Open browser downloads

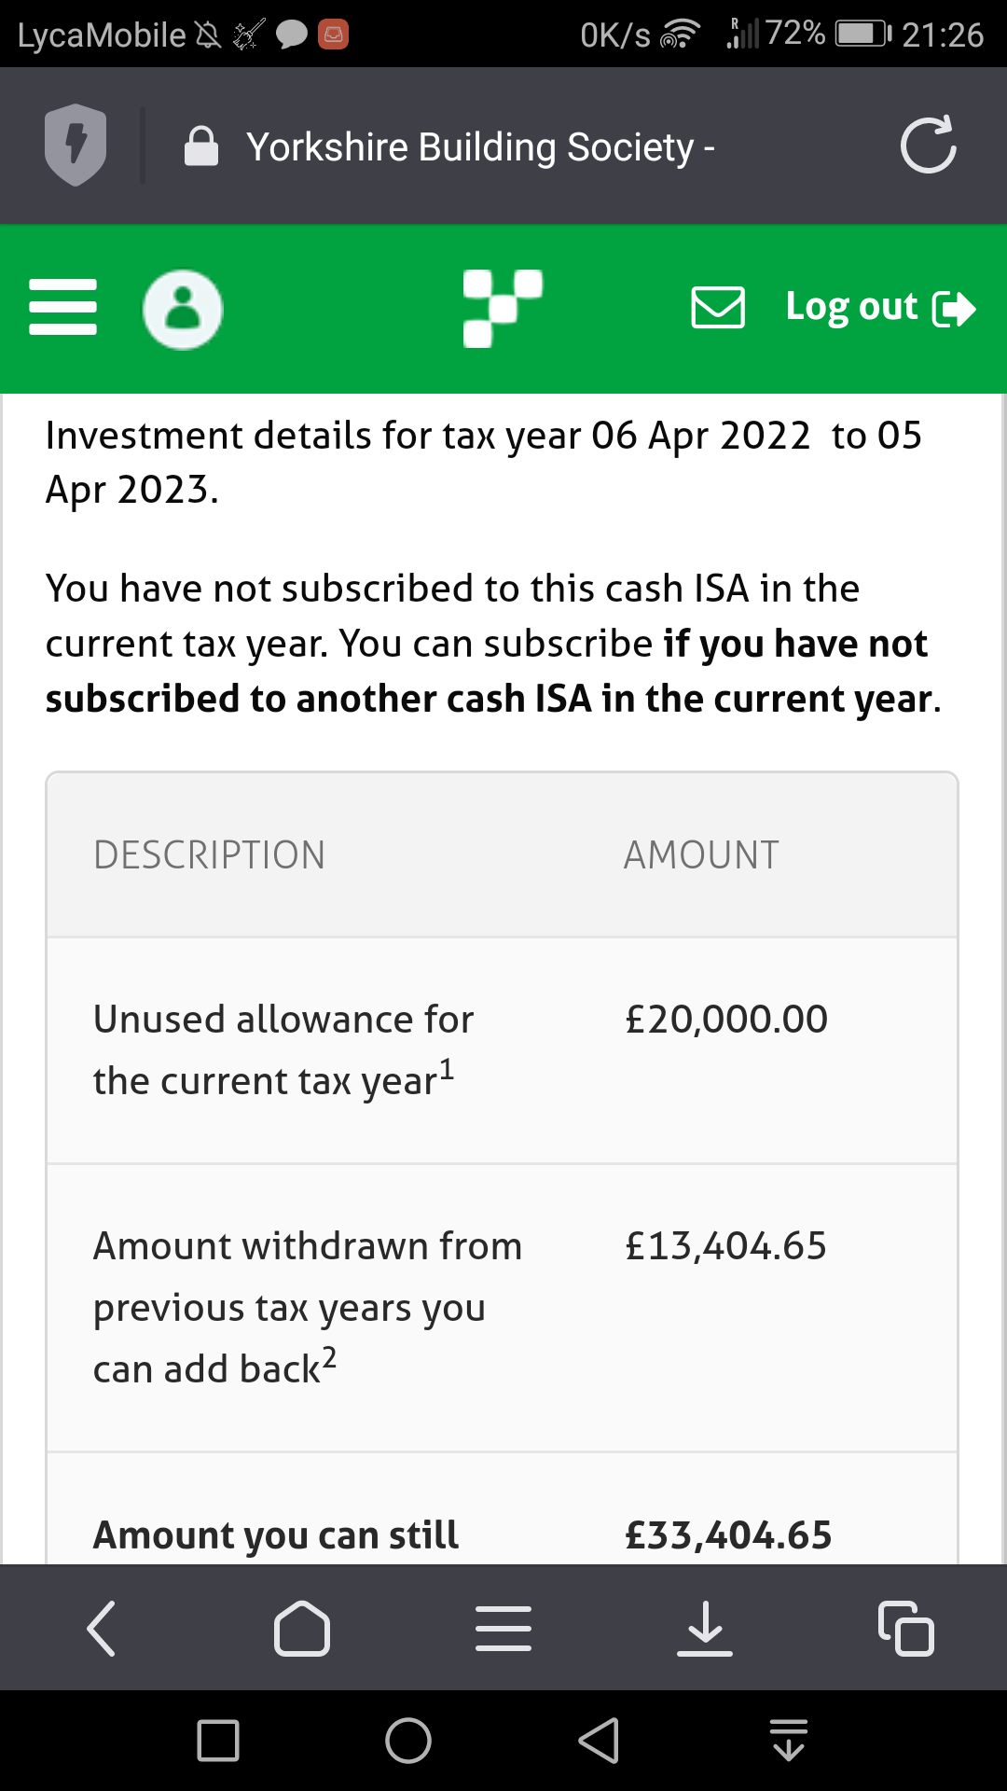tap(705, 1629)
